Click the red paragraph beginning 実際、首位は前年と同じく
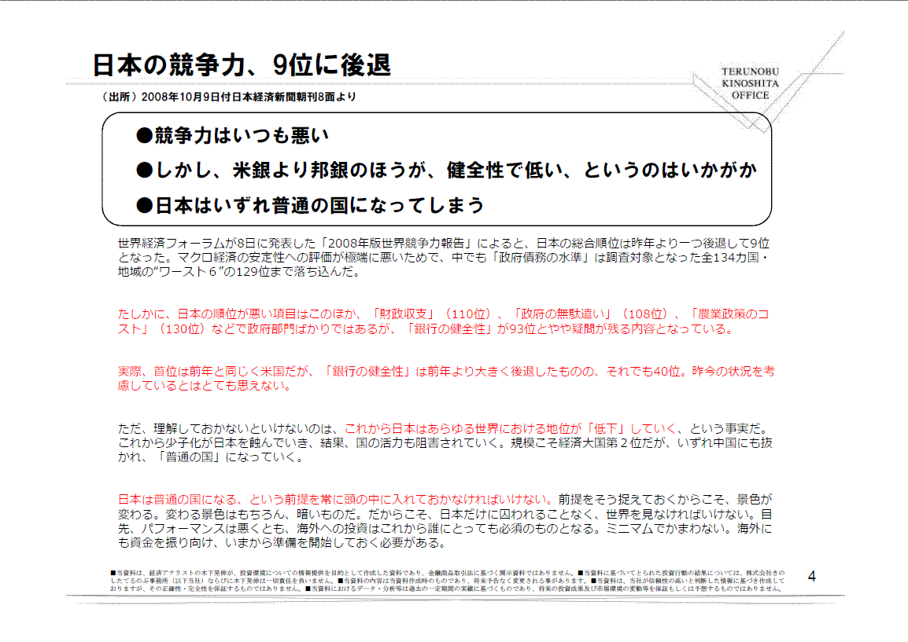Screen dimensions: 908x642 point(445,378)
